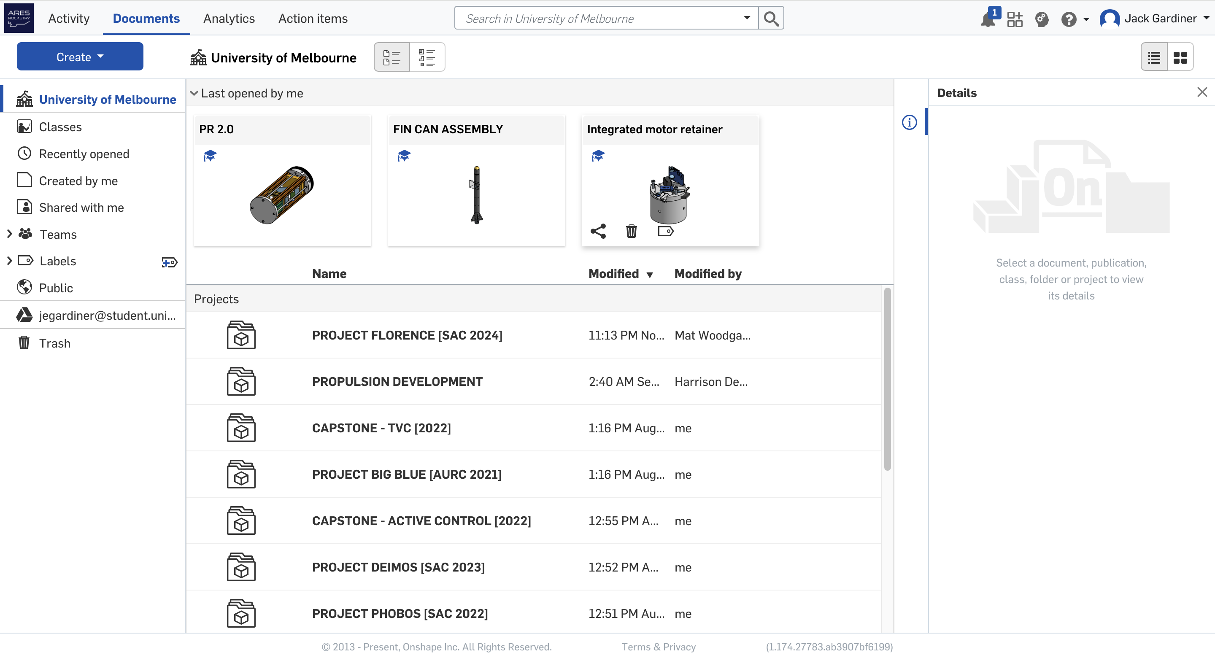The width and height of the screenshot is (1215, 658).
Task: Open the Create dropdown
Action: (80, 57)
